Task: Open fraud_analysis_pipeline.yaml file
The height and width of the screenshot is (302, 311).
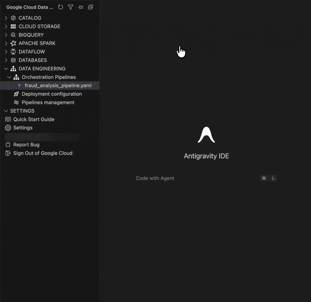Action: click(50, 86)
